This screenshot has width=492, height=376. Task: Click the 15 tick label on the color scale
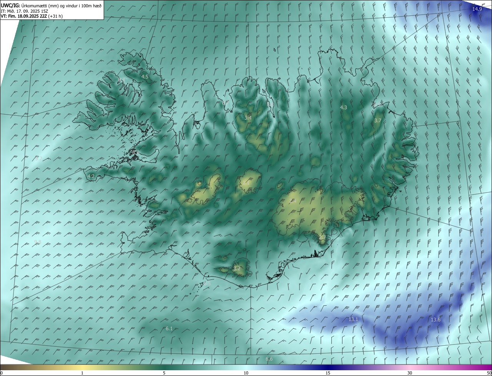(x=328, y=373)
